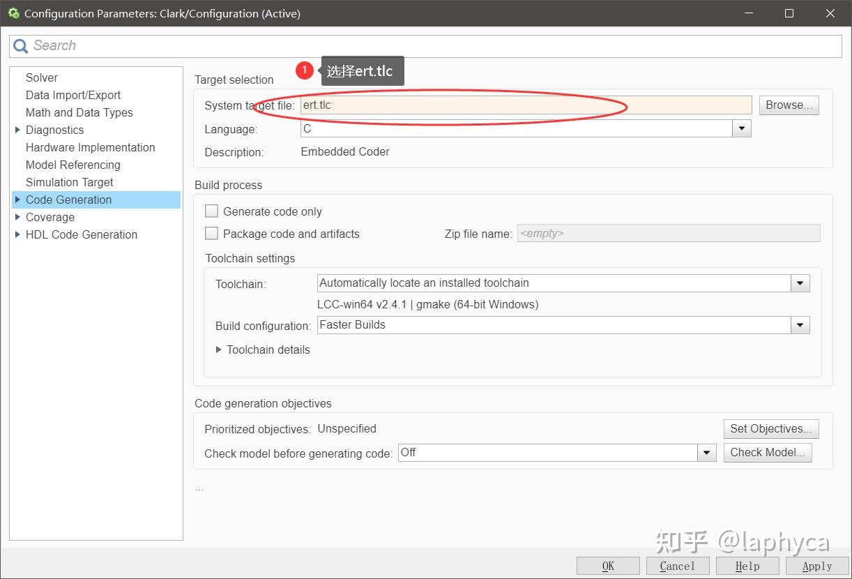
Task: Tick Package code and artifacts checkbox
Action: [211, 234]
